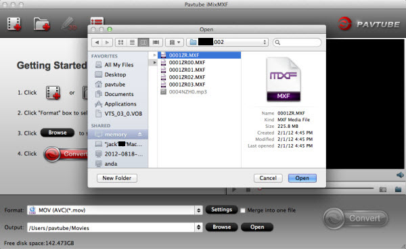This screenshot has width=406, height=249.
Task: Click the snapshot camera icon
Action: pos(383,189)
